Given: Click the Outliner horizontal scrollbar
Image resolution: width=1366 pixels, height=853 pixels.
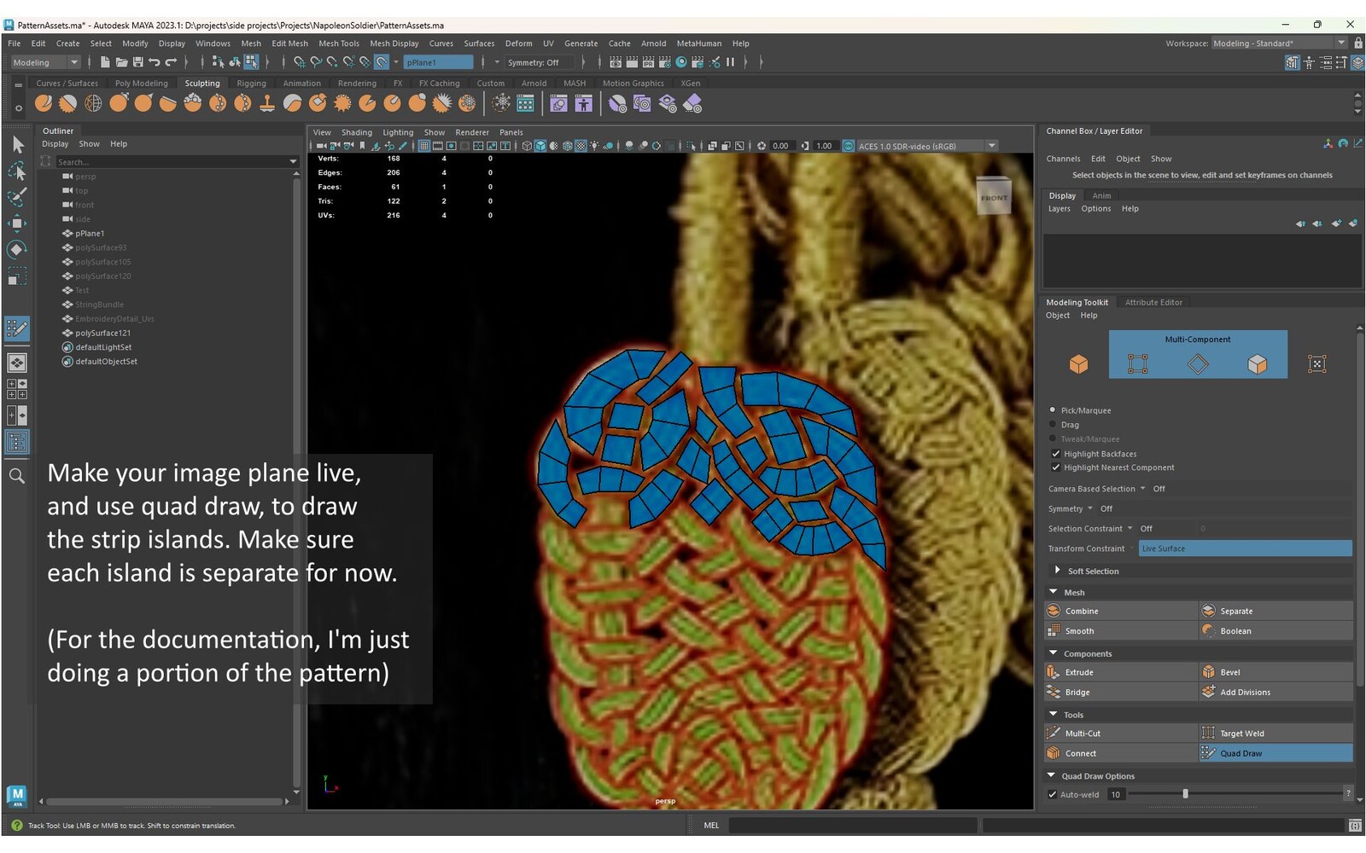Looking at the screenshot, I should pos(163,802).
